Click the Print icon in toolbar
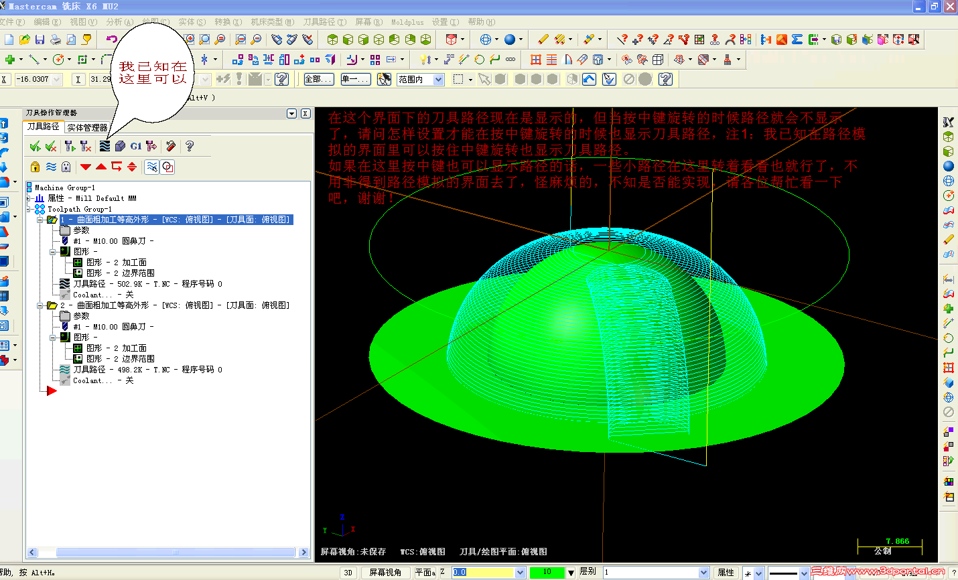This screenshot has width=958, height=580. pos(56,40)
